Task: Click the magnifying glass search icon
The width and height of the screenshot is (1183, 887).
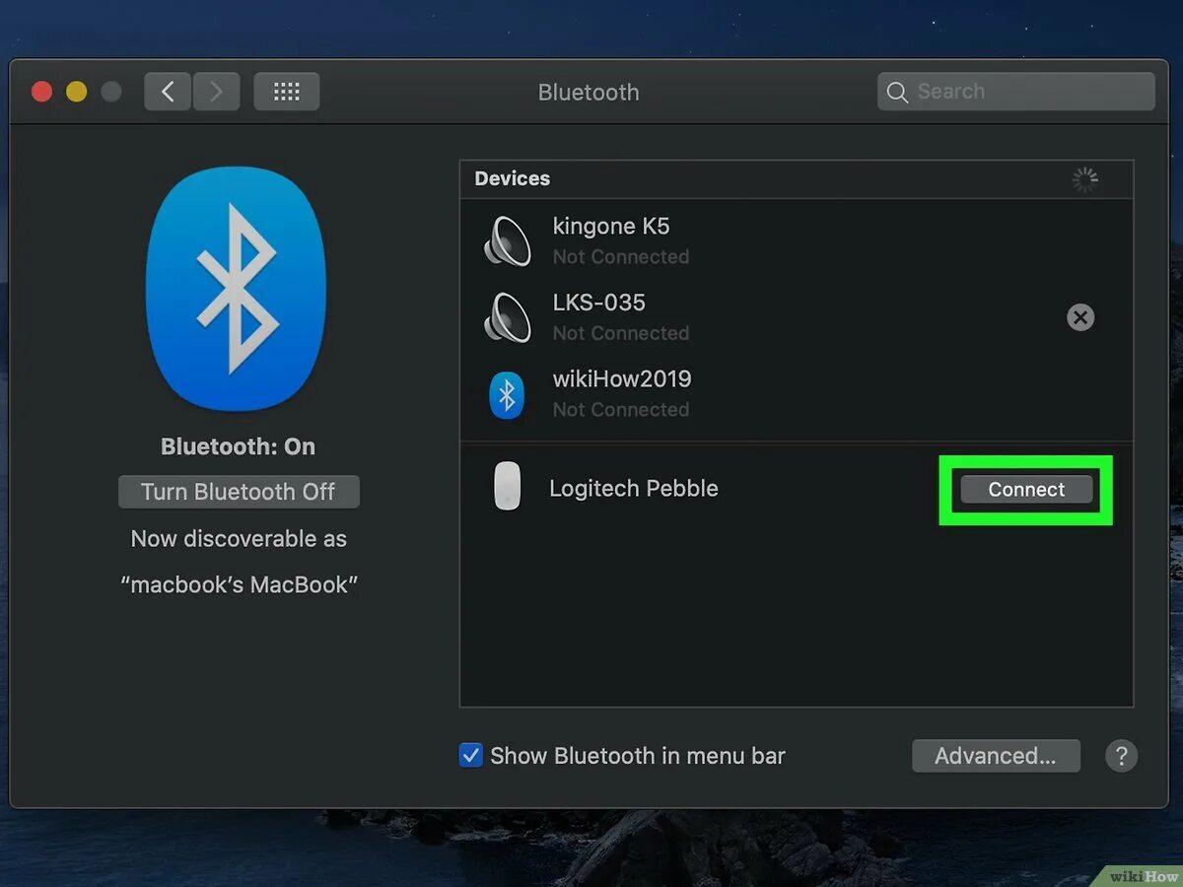Action: (897, 92)
